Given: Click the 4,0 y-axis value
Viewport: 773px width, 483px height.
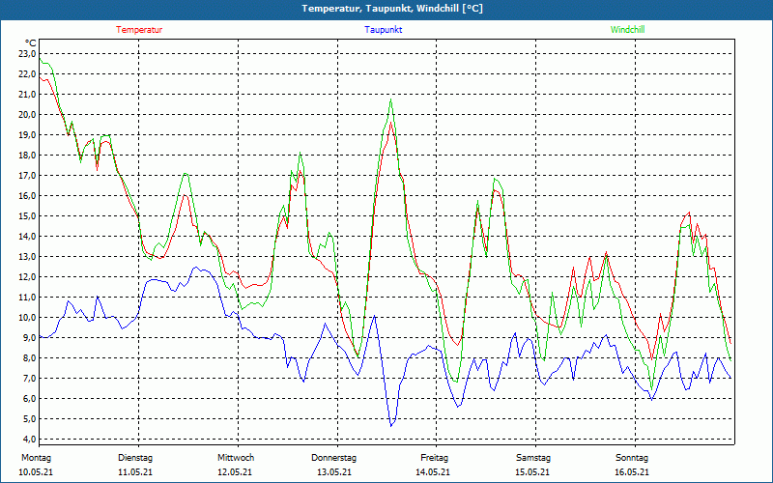Looking at the screenshot, I should [x=29, y=440].
